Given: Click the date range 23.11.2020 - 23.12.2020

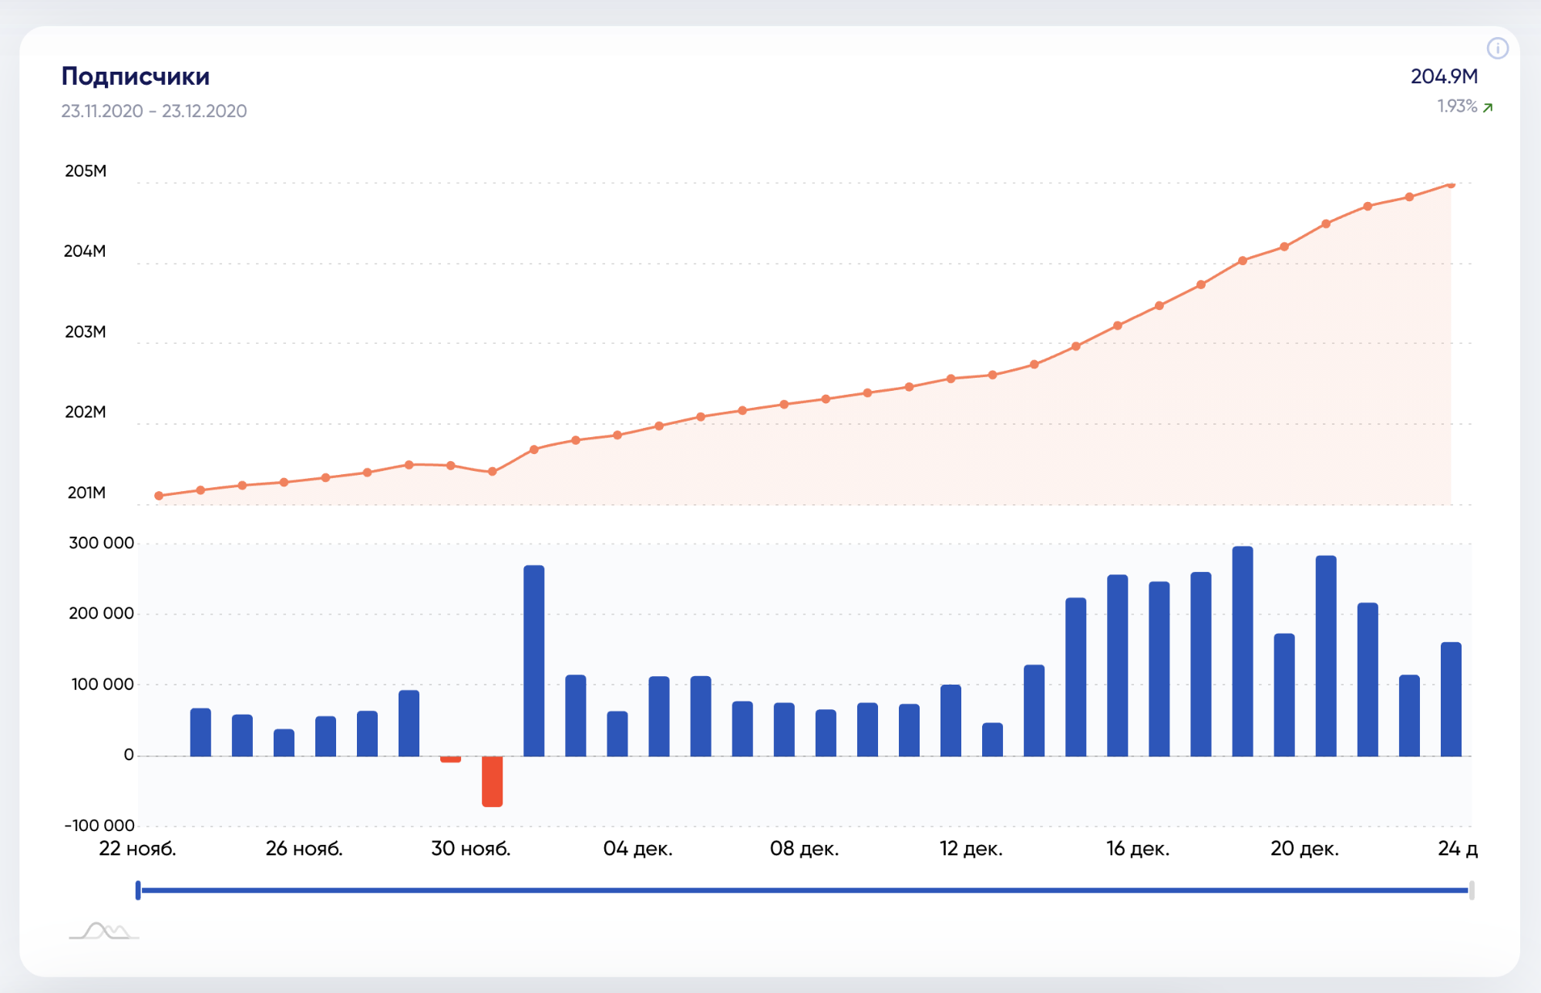Looking at the screenshot, I should pyautogui.click(x=154, y=111).
